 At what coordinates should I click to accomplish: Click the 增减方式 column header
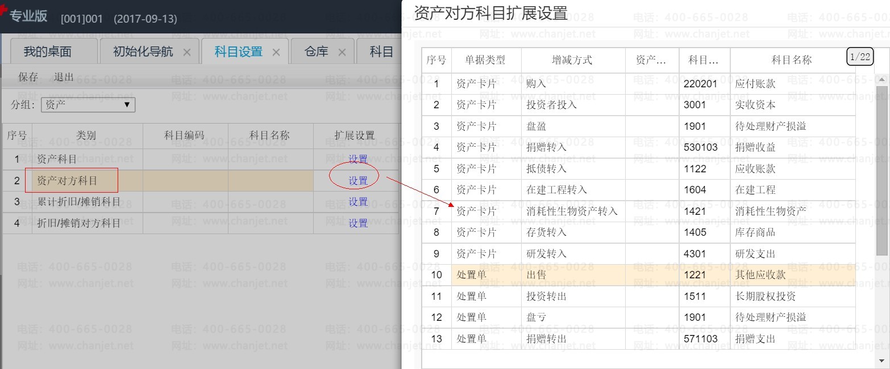[x=572, y=60]
